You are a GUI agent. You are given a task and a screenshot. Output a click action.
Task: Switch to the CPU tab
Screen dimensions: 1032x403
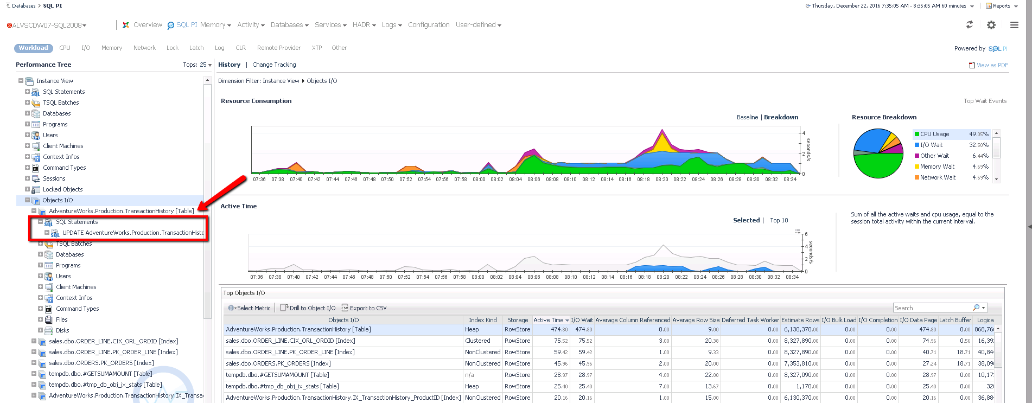(x=65, y=48)
